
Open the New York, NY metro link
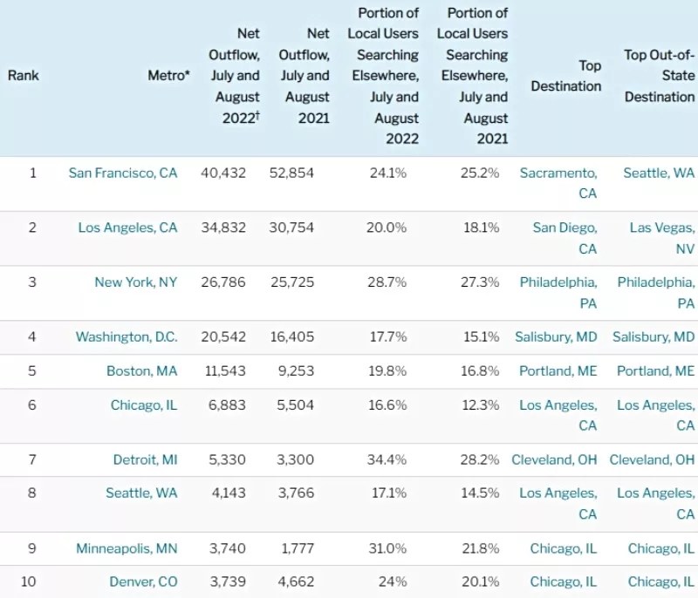coord(135,282)
